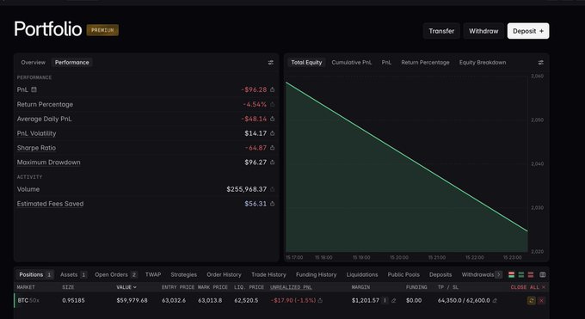Screen dimensions: 585x319
Task: Open the Positions tab
Action: coord(35,274)
